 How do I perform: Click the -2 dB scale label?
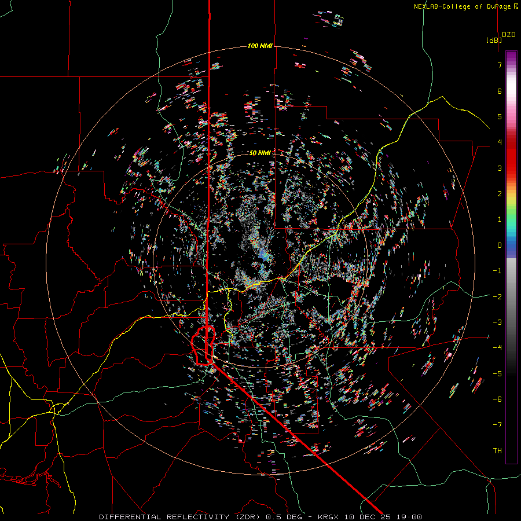point(497,297)
